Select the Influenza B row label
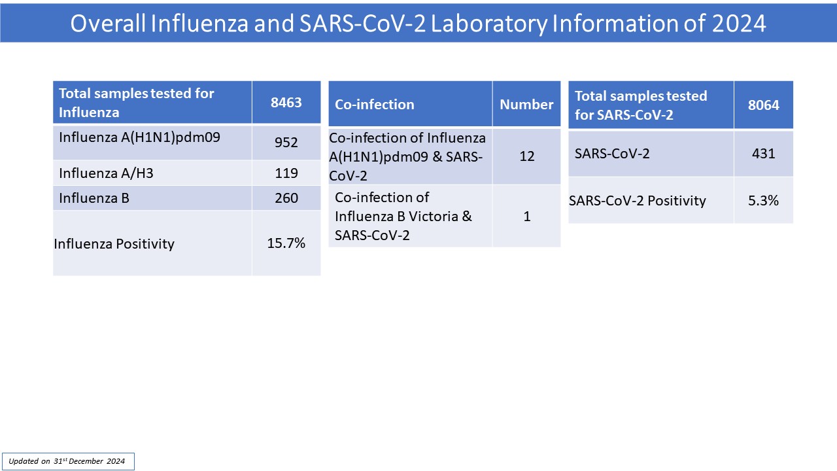 pos(152,198)
